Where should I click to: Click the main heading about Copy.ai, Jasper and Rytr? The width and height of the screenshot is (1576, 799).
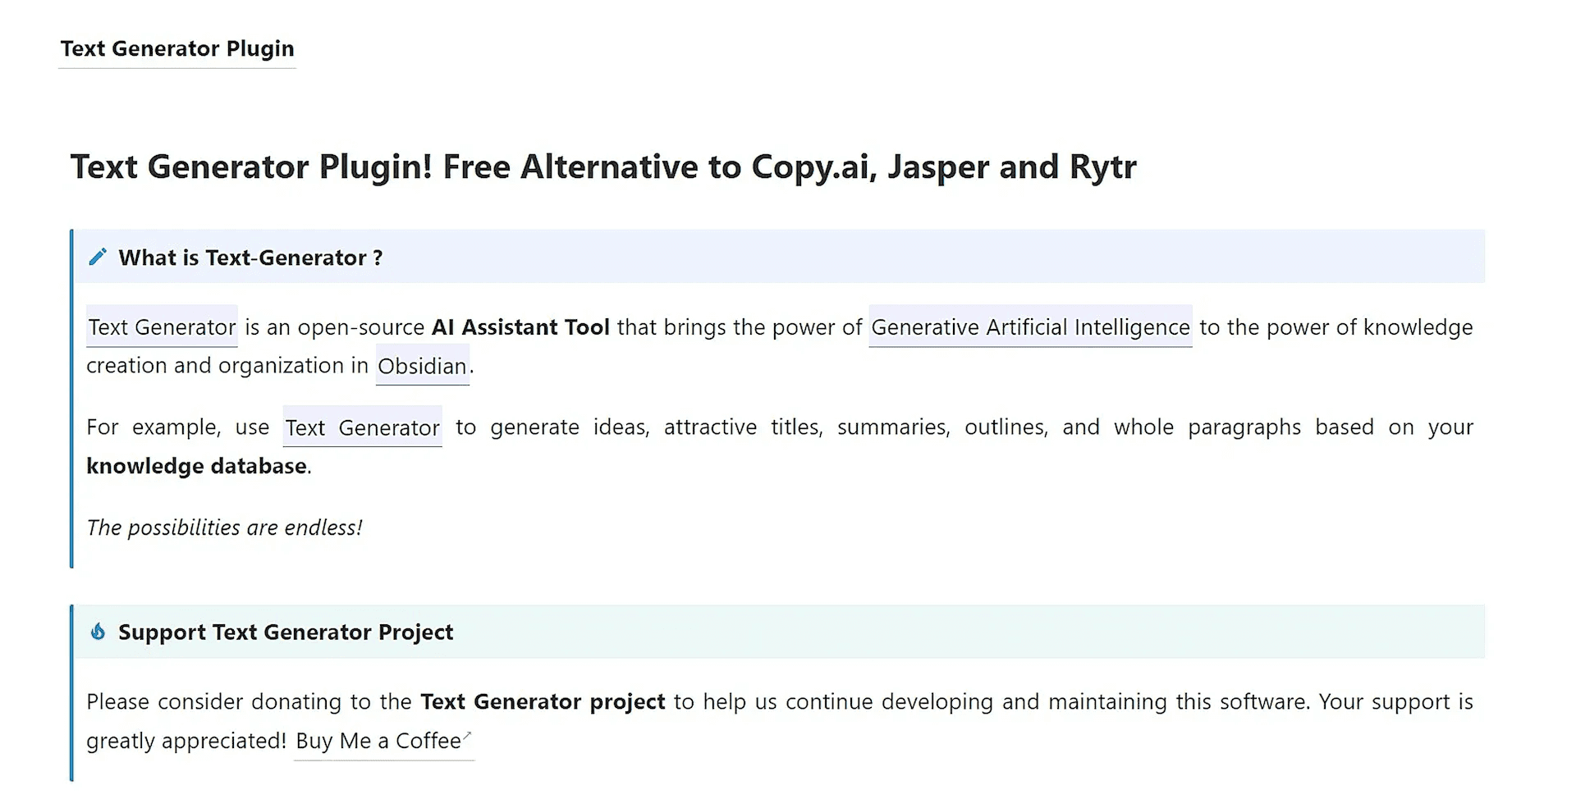[x=603, y=167]
